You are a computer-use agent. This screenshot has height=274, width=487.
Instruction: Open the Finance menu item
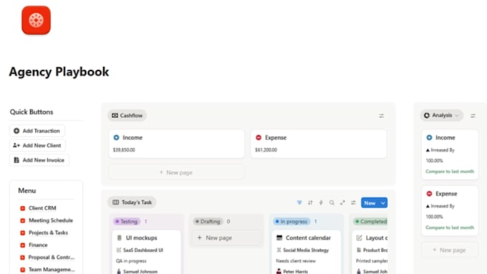coord(34,245)
